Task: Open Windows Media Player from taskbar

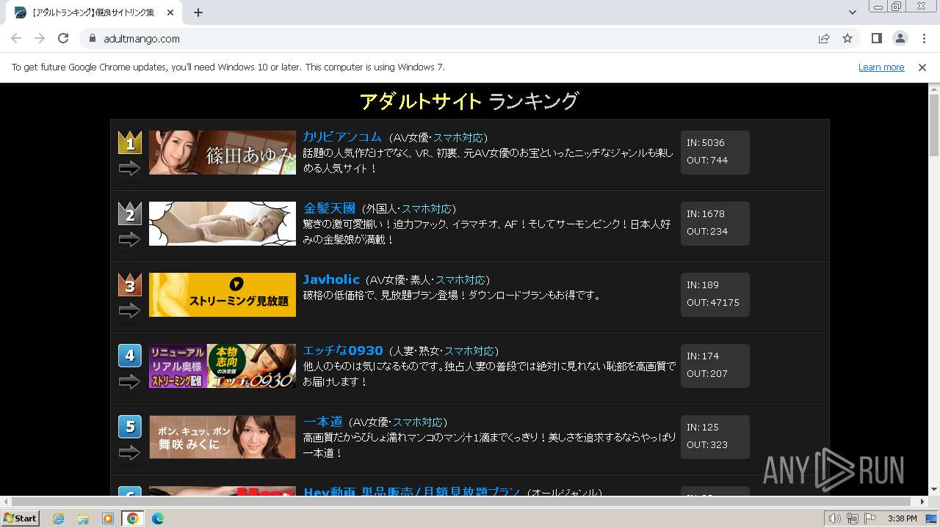Action: pyautogui.click(x=108, y=518)
